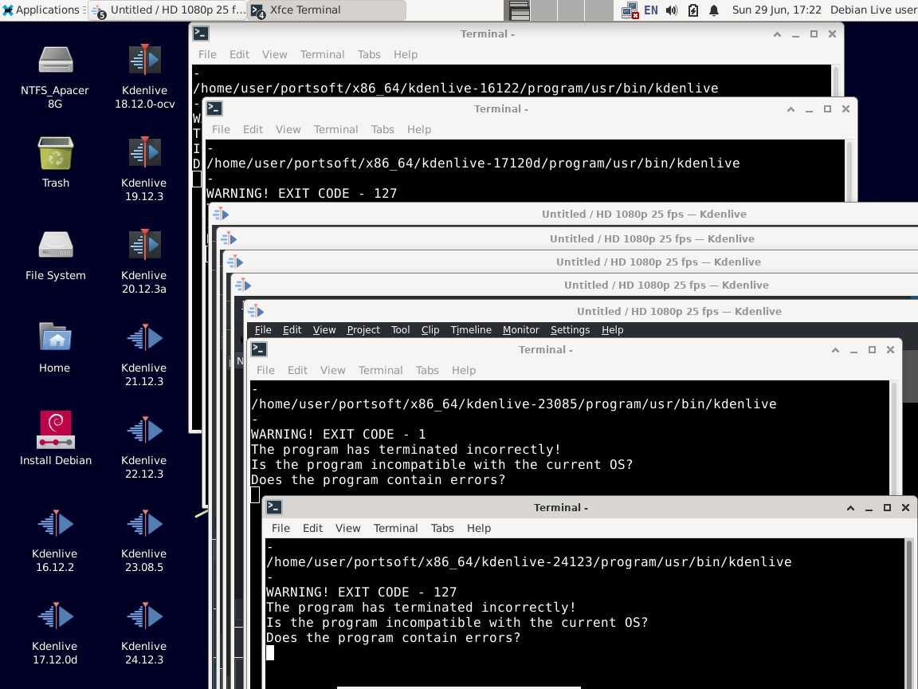This screenshot has height=689, width=918.
Task: Click terminal icon in kdenlive-24123 terminal title bar
Action: [x=274, y=507]
